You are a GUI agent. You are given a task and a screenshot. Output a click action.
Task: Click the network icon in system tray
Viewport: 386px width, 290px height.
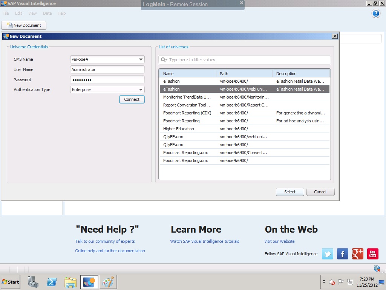350,282
